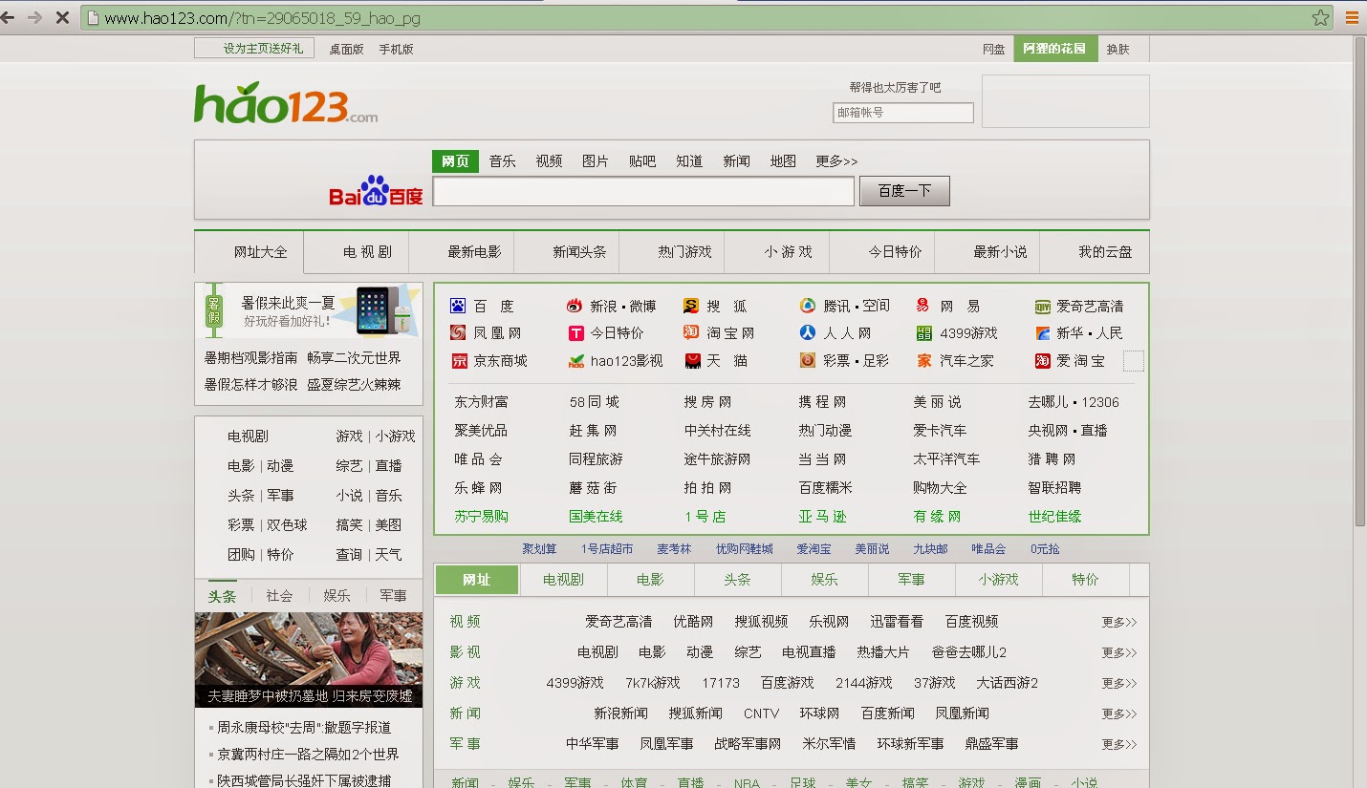
Task: Click the Xinhua icon beside 新华·人民
Action: click(x=1043, y=333)
